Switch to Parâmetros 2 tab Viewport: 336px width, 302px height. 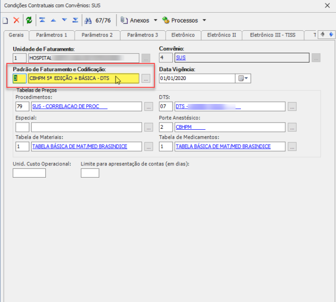97,35
